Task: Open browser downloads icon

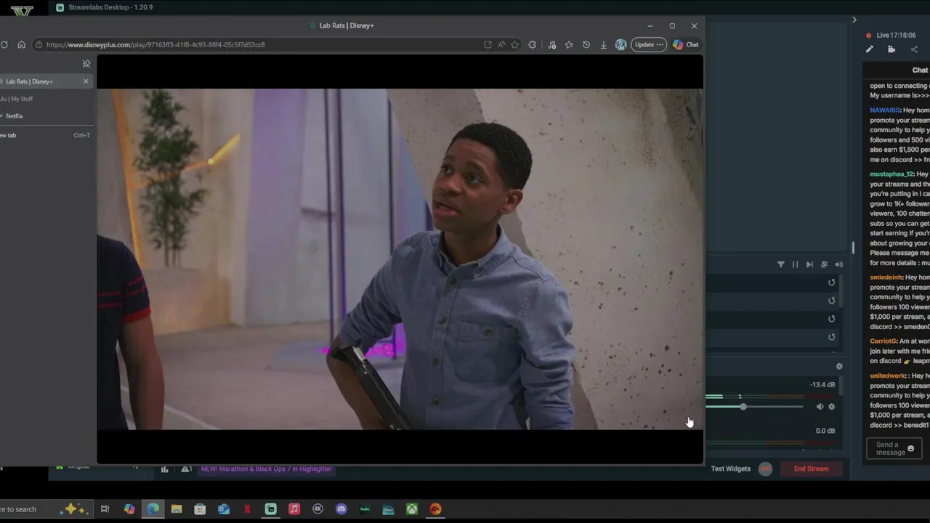Action: point(603,44)
